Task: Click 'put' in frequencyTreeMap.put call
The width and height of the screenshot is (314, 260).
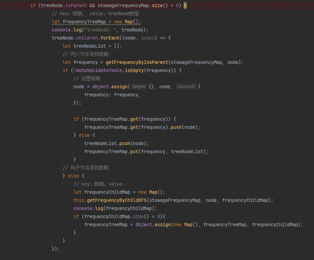Action: coord(134,151)
